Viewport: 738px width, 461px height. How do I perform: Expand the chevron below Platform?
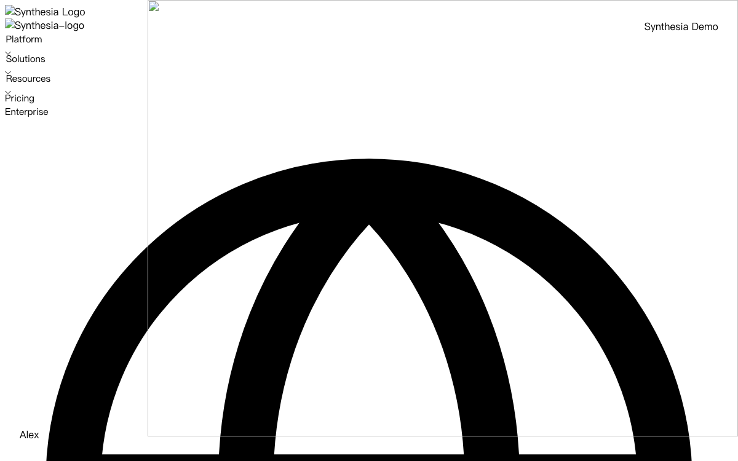click(8, 53)
